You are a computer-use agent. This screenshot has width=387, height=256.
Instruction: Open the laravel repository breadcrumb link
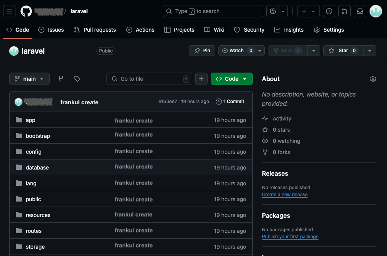(x=79, y=11)
